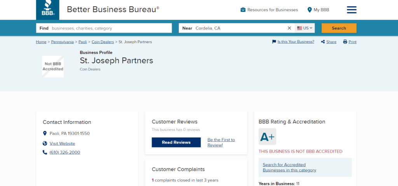Open the Share link

pos(331,42)
